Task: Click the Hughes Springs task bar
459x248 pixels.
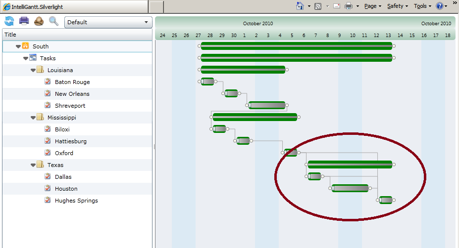Action: [386, 200]
